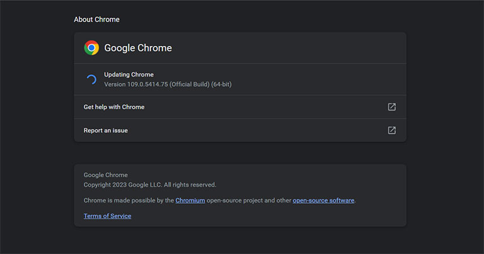Image resolution: width=484 pixels, height=254 pixels.
Task: Open external link icon beside Get help
Action: tap(392, 107)
